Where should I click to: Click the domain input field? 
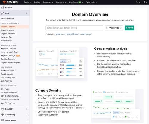(74, 28)
